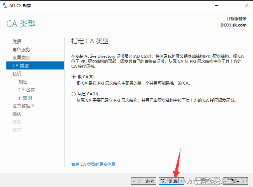253x187 pixels.
Task: Open the 凭据 step in sidebar
Action: coord(17,41)
